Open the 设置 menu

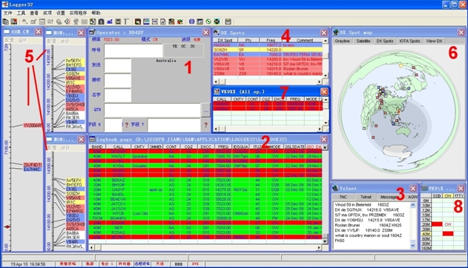[x=61, y=13]
